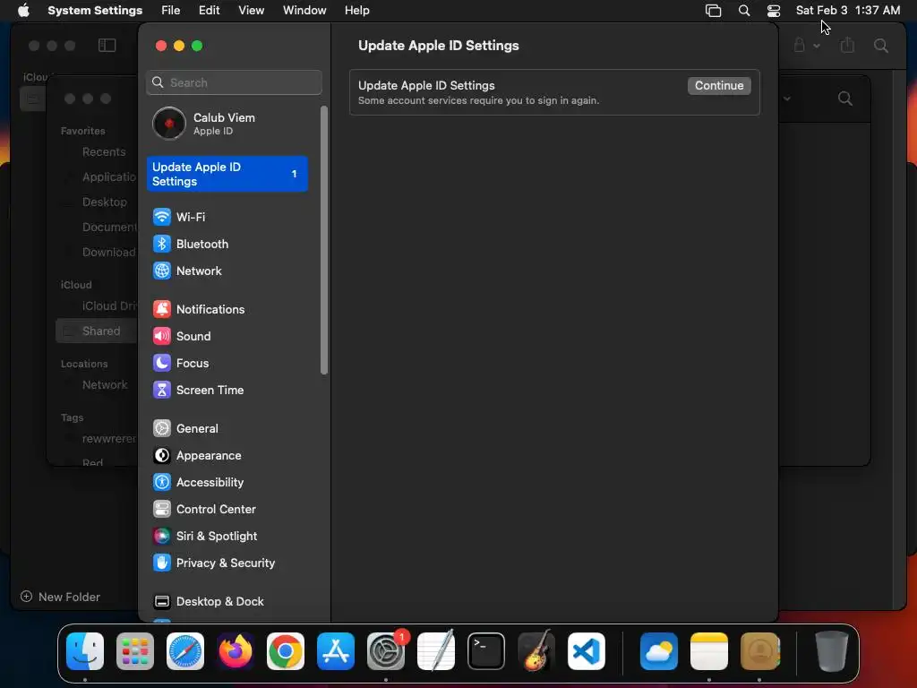Open Wi-Fi settings icon in sidebar
The height and width of the screenshot is (688, 917).
click(x=161, y=217)
